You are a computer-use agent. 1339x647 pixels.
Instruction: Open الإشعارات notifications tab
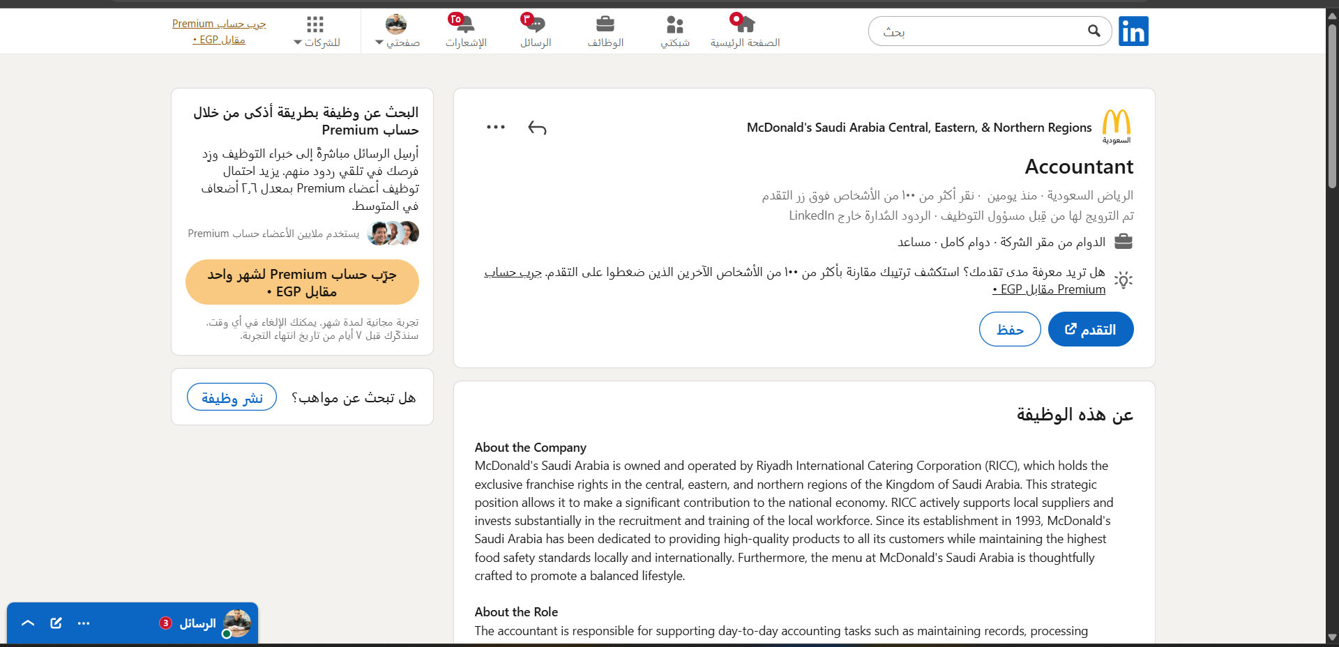pyautogui.click(x=466, y=31)
